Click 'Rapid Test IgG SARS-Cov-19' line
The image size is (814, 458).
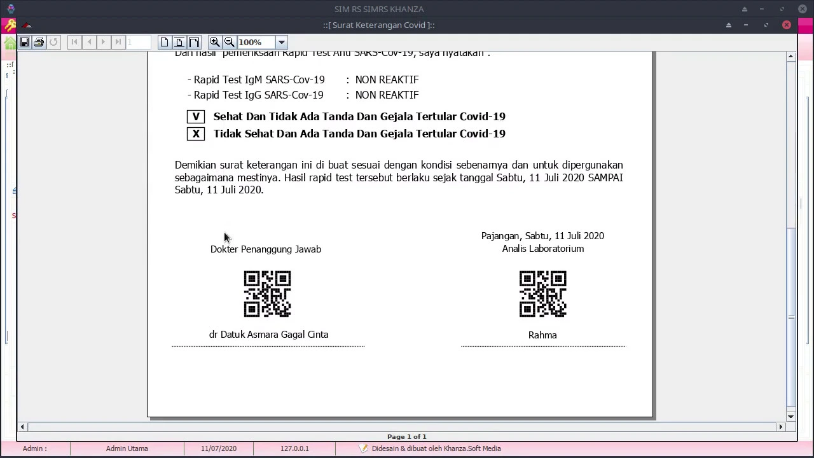256,95
